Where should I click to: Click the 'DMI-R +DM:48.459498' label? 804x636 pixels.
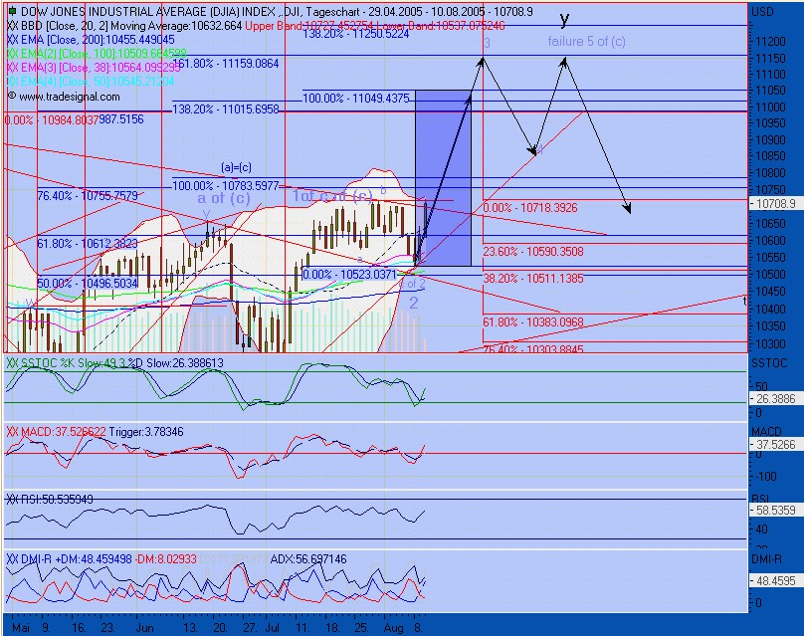[77, 559]
